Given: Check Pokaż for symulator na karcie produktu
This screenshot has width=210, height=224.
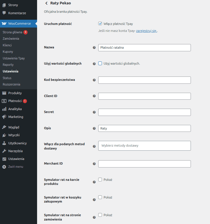Looking at the screenshot, I should coord(100,180).
